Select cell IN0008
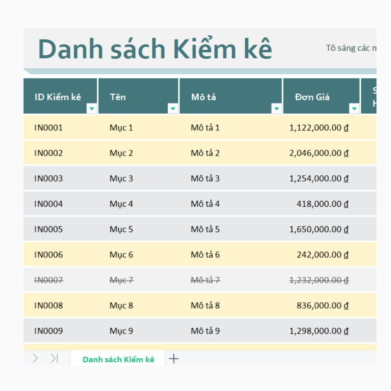Screen dimensions: 391x391 click(x=60, y=306)
